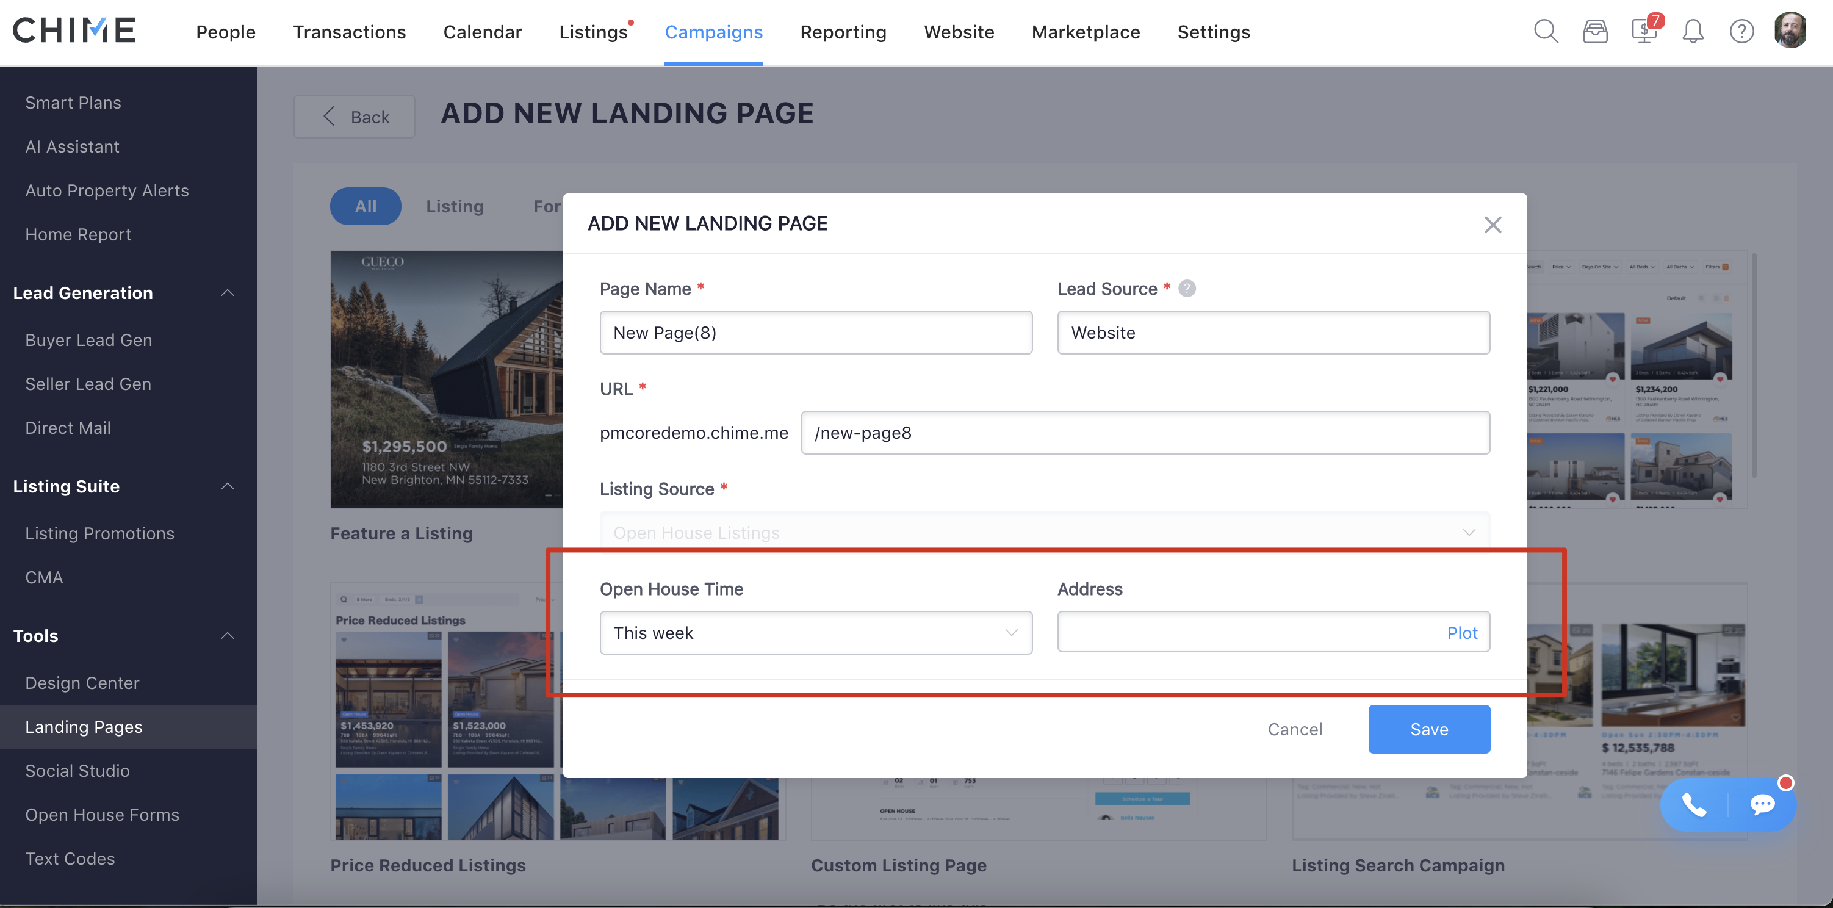Open Social Studio
This screenshot has width=1833, height=908.
point(77,771)
